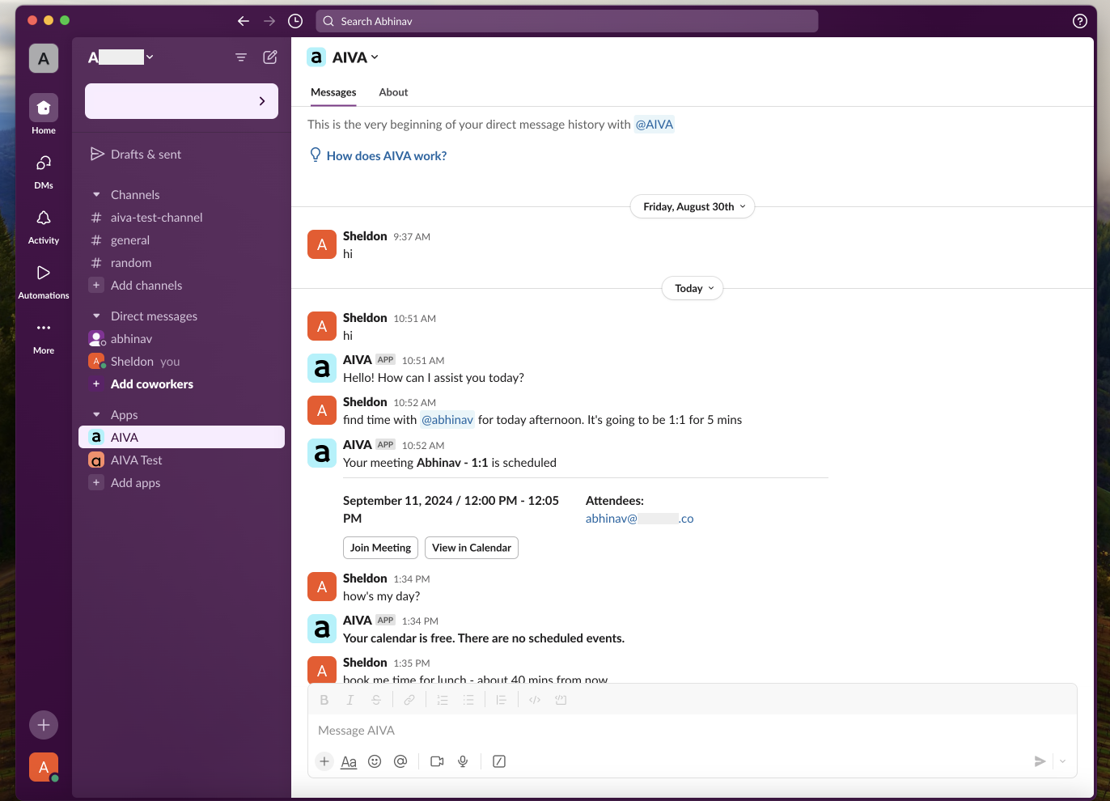
Task: Collapse the Channels section
Action: 96,195
